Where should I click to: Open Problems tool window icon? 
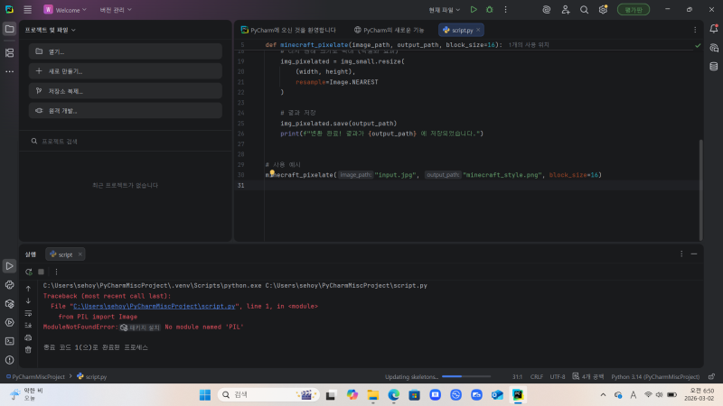[x=9, y=360]
